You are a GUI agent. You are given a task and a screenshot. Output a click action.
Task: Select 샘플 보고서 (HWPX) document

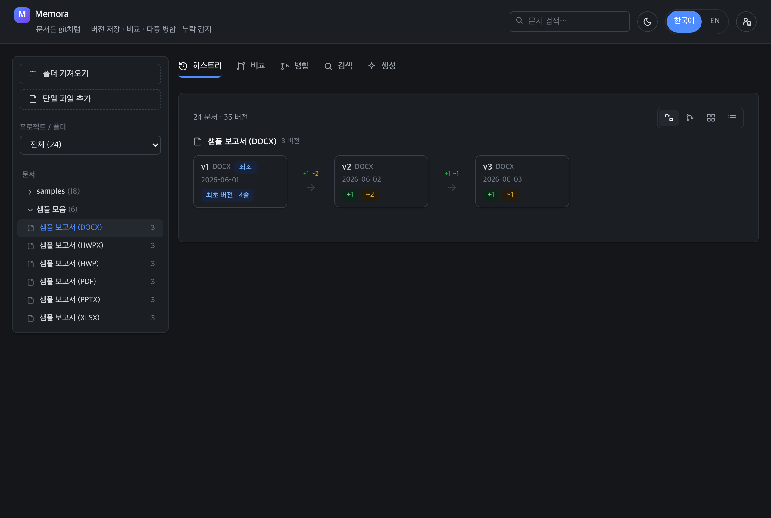pos(90,246)
